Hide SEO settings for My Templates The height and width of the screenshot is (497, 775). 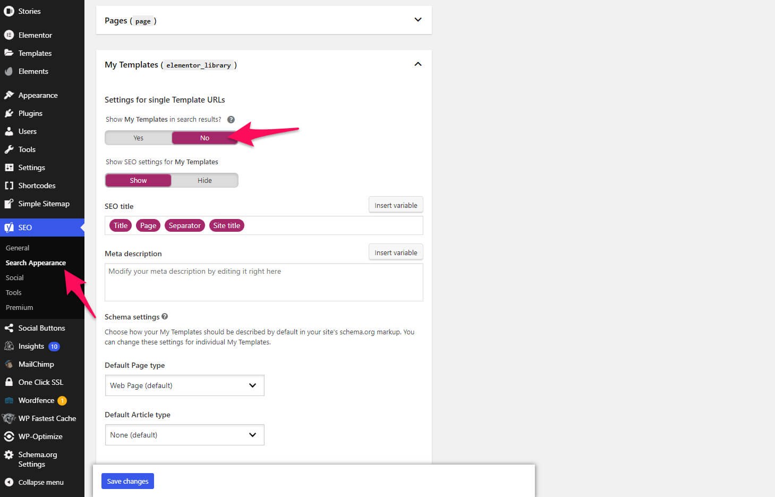(205, 180)
